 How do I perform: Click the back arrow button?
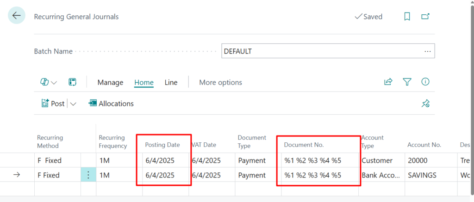17,16
